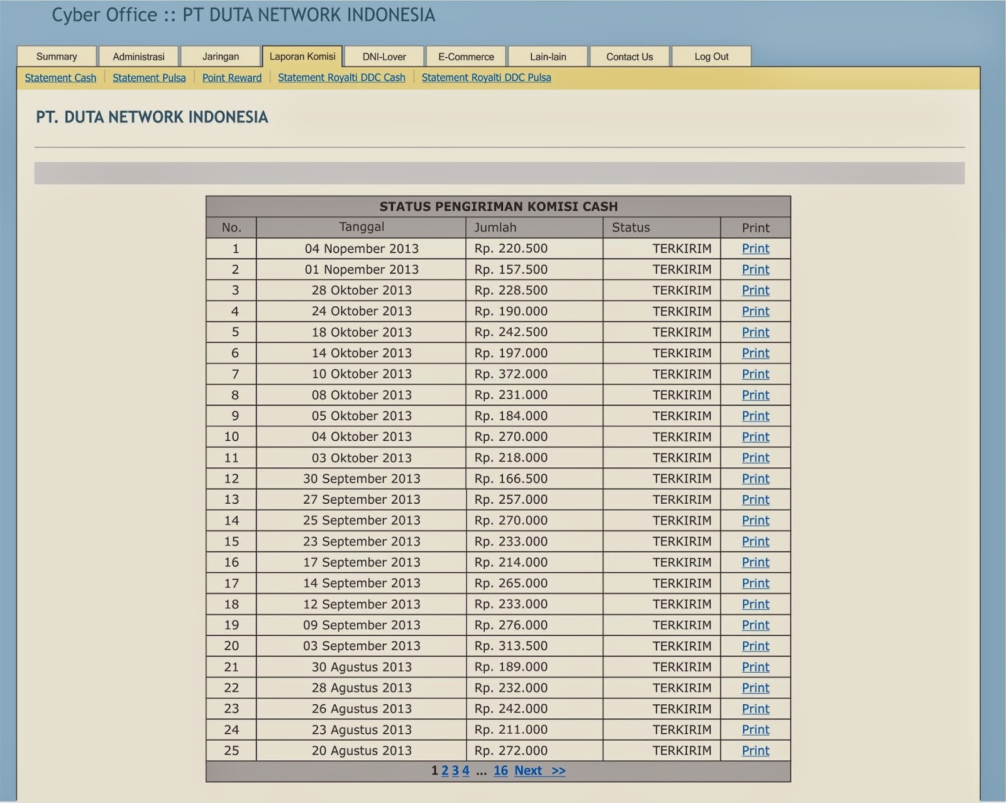Click the Tanggal column header
This screenshot has width=1006, height=803.
point(362,227)
